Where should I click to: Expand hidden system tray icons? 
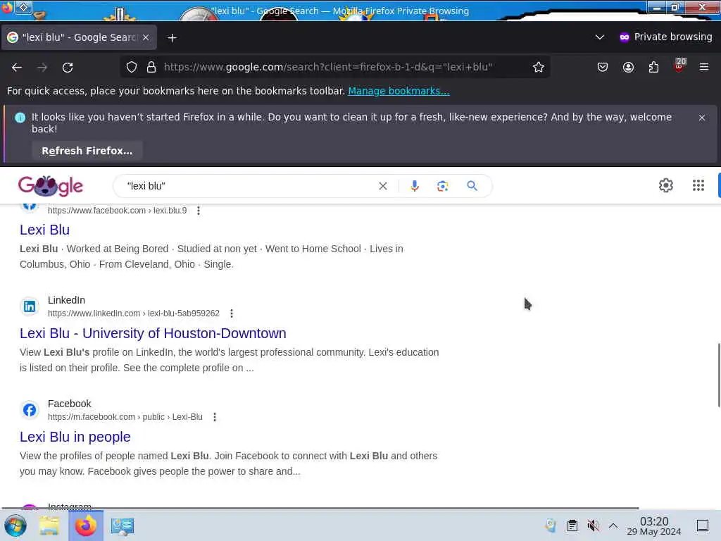click(x=613, y=526)
